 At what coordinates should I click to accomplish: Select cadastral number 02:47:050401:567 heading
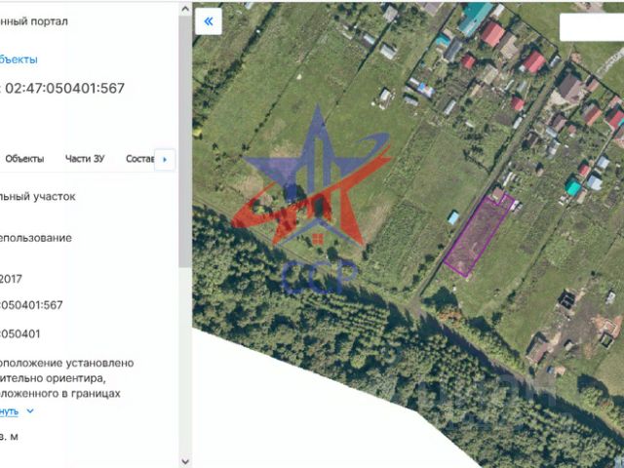click(x=65, y=88)
